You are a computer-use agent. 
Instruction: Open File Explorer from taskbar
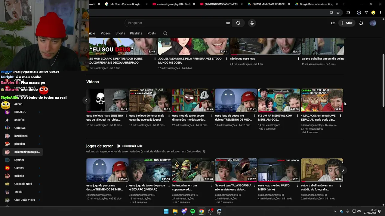pyautogui.click(x=175, y=211)
